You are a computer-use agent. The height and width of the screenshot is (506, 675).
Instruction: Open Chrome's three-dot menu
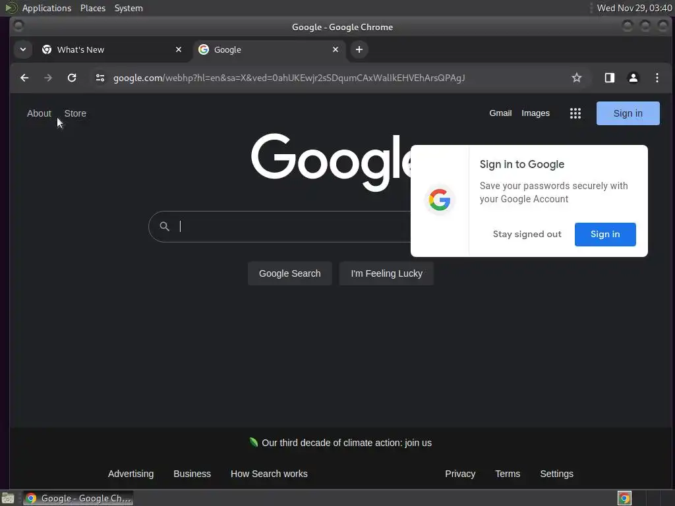pos(657,78)
